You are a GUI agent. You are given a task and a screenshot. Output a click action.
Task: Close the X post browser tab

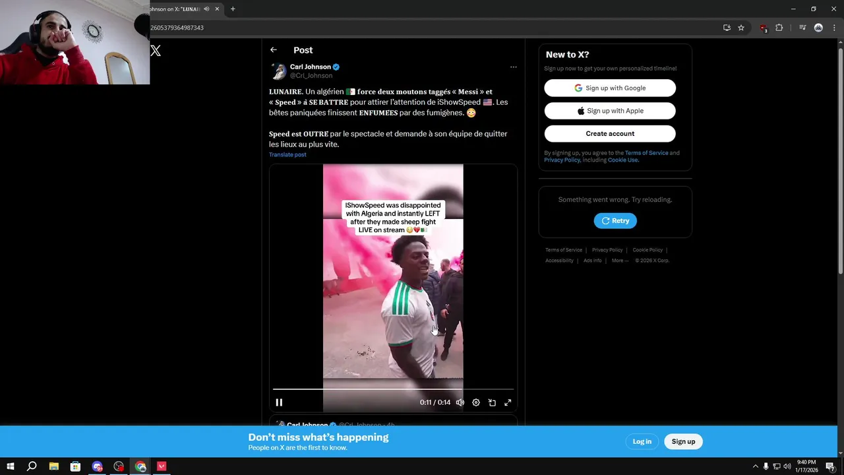pyautogui.click(x=217, y=9)
